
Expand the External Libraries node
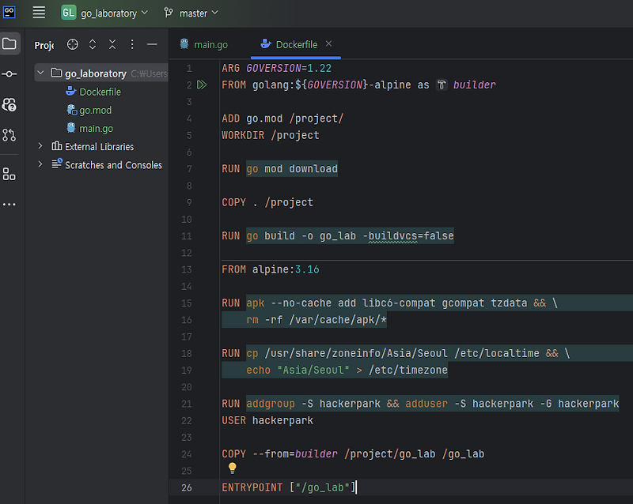(x=39, y=145)
